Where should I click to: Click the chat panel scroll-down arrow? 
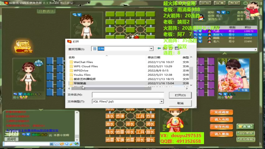[x=77, y=140]
